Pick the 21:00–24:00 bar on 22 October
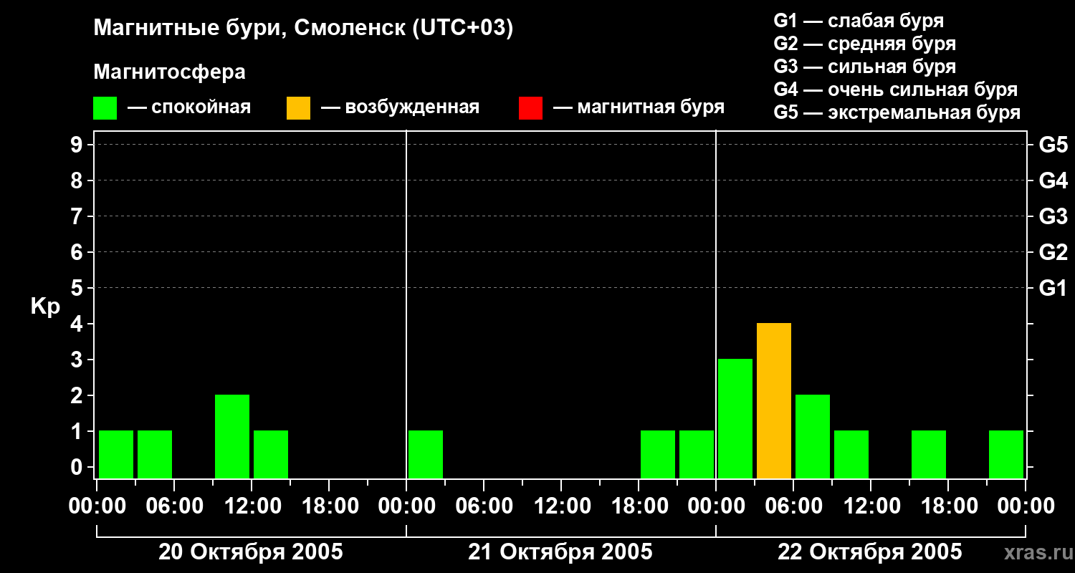The height and width of the screenshot is (573, 1075). 1006,454
